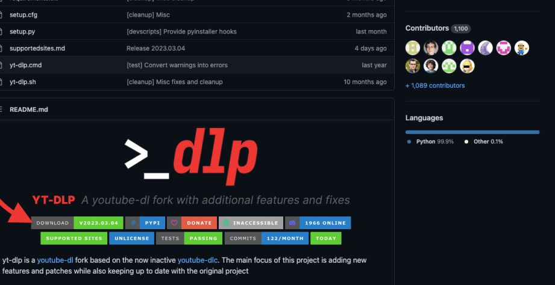
Task: Open the Discord 1966 Online badge
Action: click(x=318, y=222)
